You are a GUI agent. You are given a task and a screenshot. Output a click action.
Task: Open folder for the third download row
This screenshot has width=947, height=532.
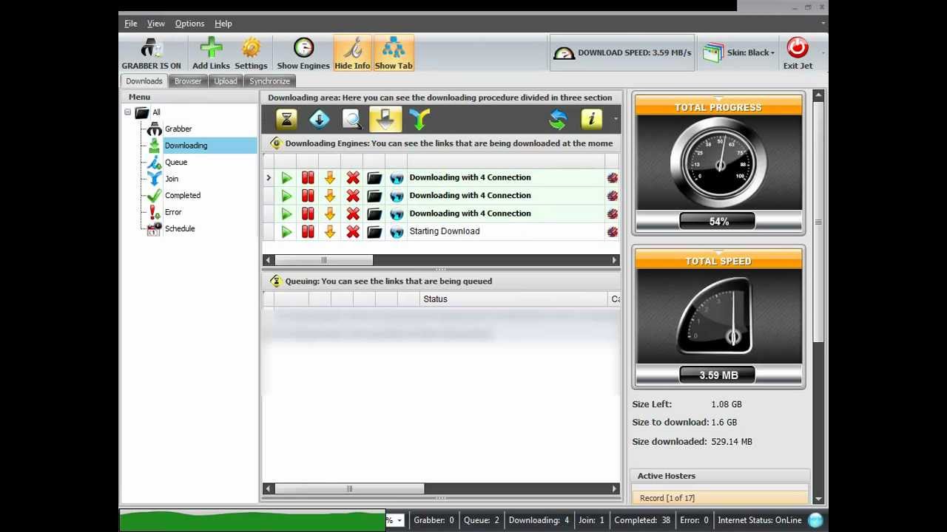coord(374,214)
